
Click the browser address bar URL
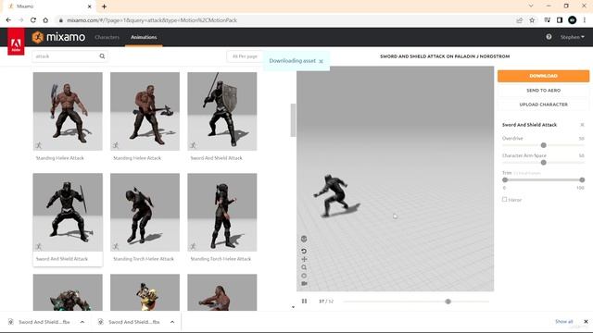coord(152,20)
